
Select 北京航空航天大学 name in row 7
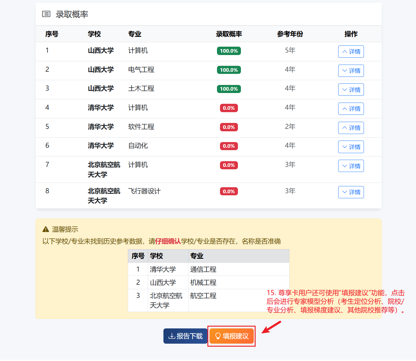coord(104,170)
